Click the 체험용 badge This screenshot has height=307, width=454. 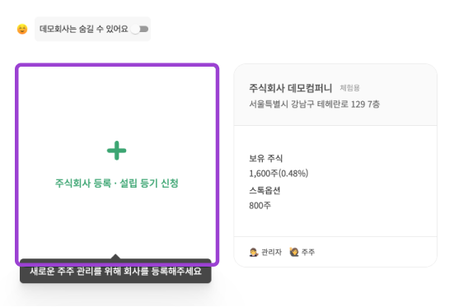coord(349,88)
